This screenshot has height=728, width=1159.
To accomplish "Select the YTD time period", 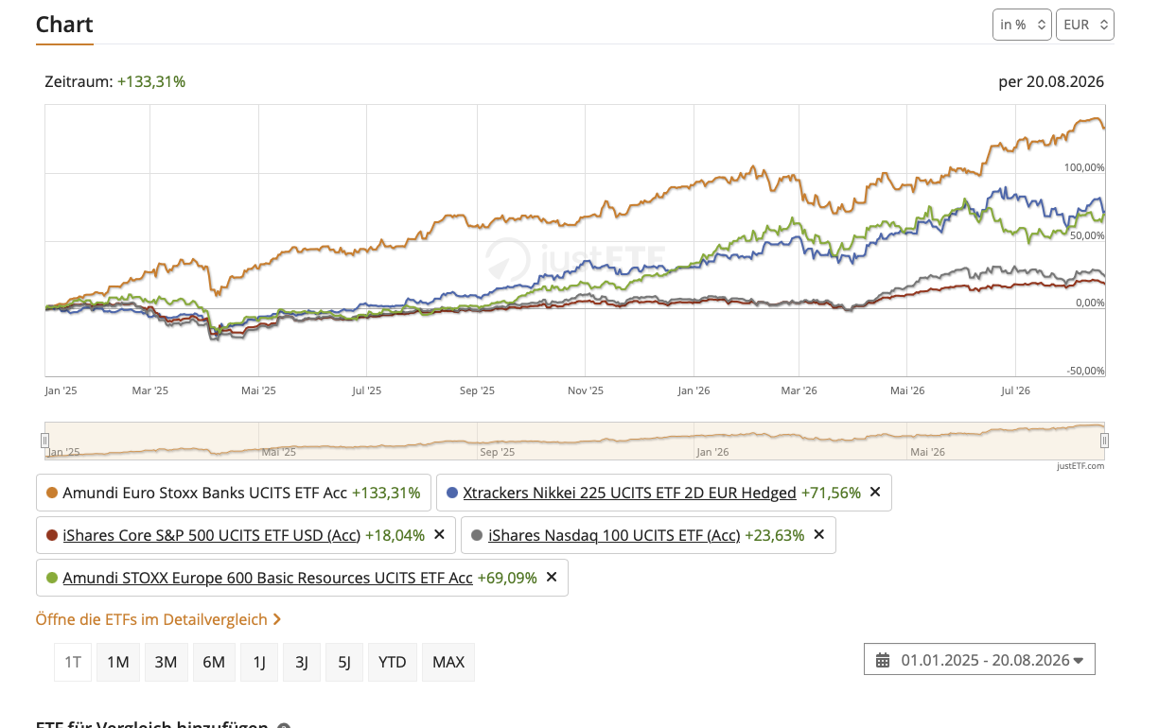I will [393, 662].
